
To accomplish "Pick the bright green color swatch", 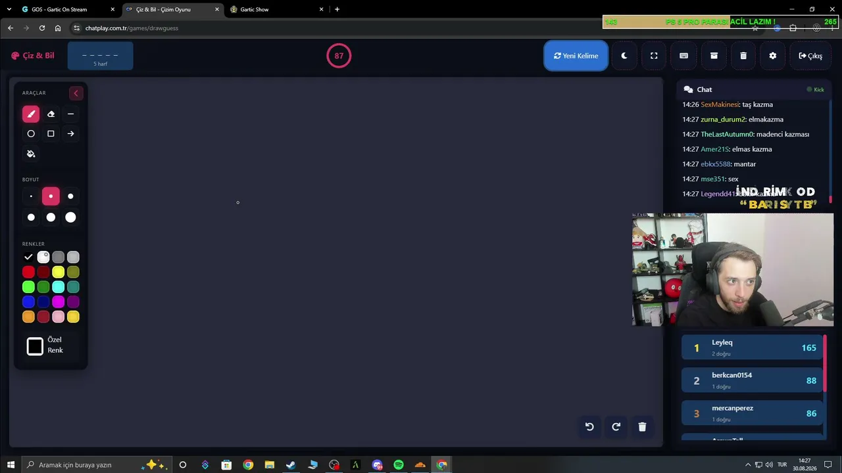I will click(28, 287).
